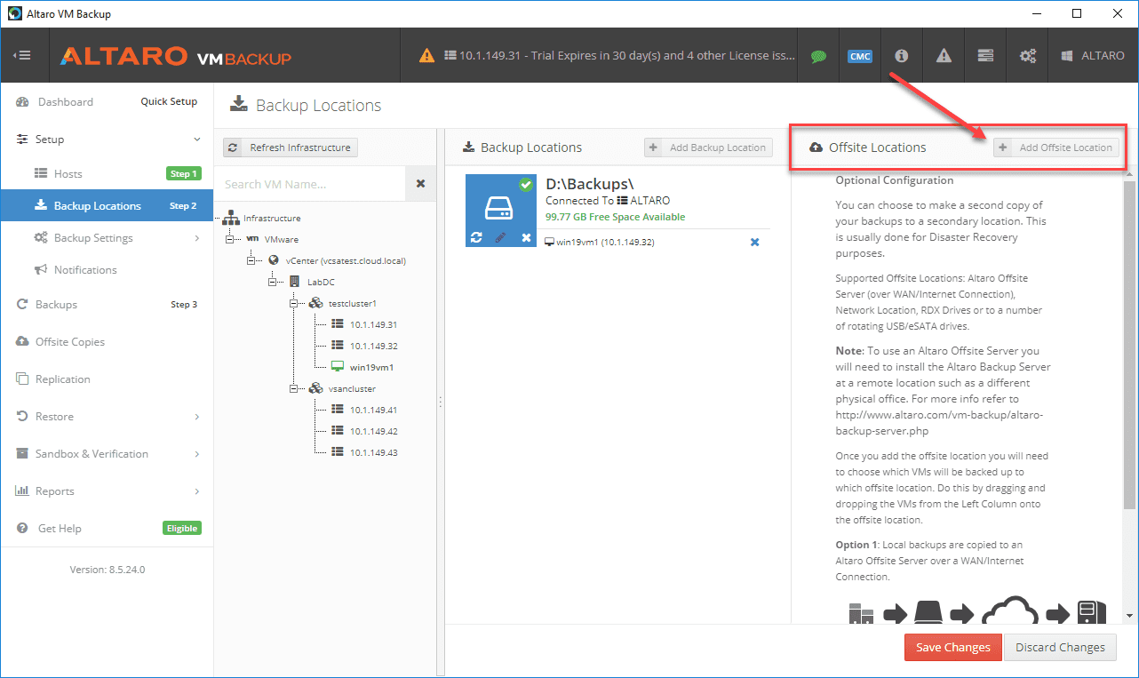1139x678 pixels.
Task: Expand the Sandbox & Verification arrow
Action: (197, 454)
